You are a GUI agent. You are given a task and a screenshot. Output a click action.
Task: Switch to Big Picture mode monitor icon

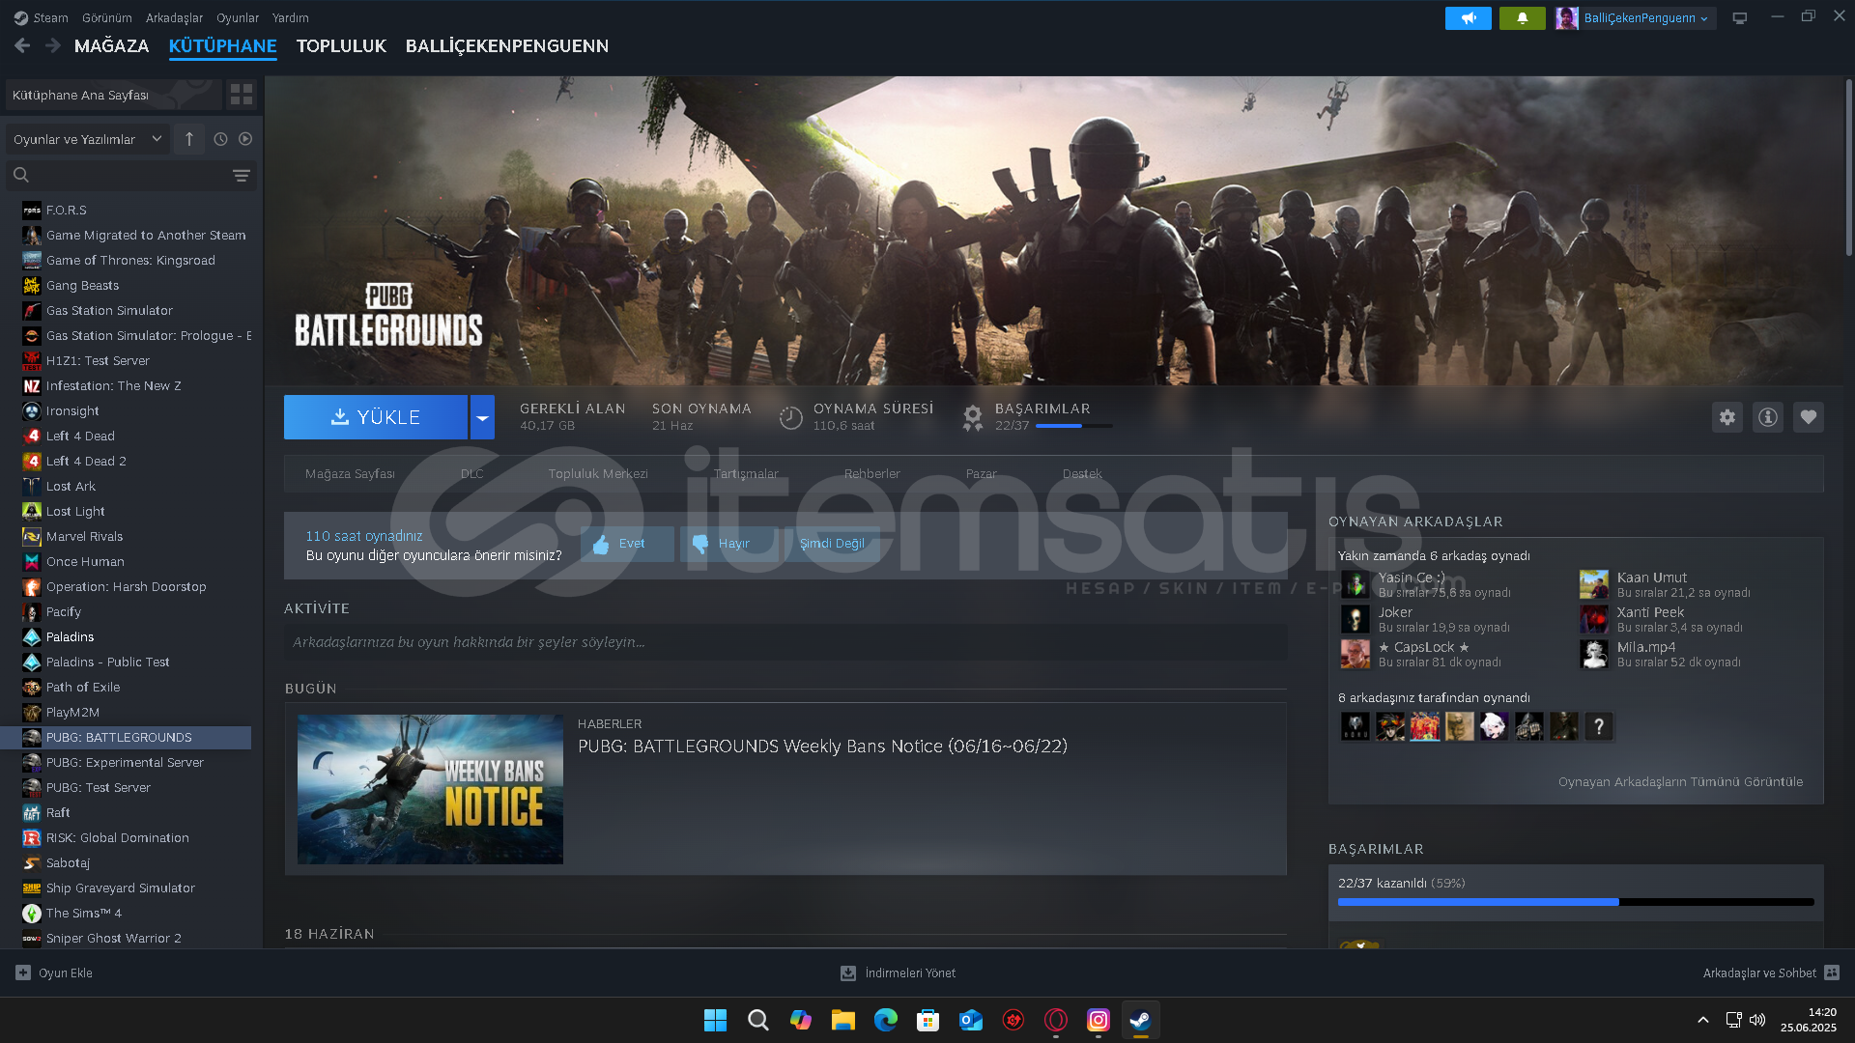tap(1740, 18)
